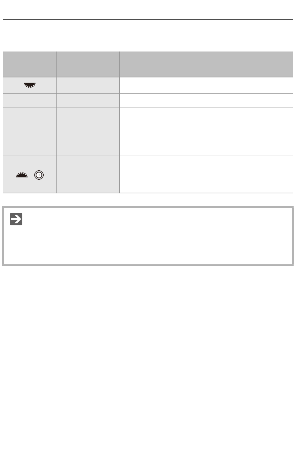
Task: Click the arrow note icon in the box
Action: 16,219
